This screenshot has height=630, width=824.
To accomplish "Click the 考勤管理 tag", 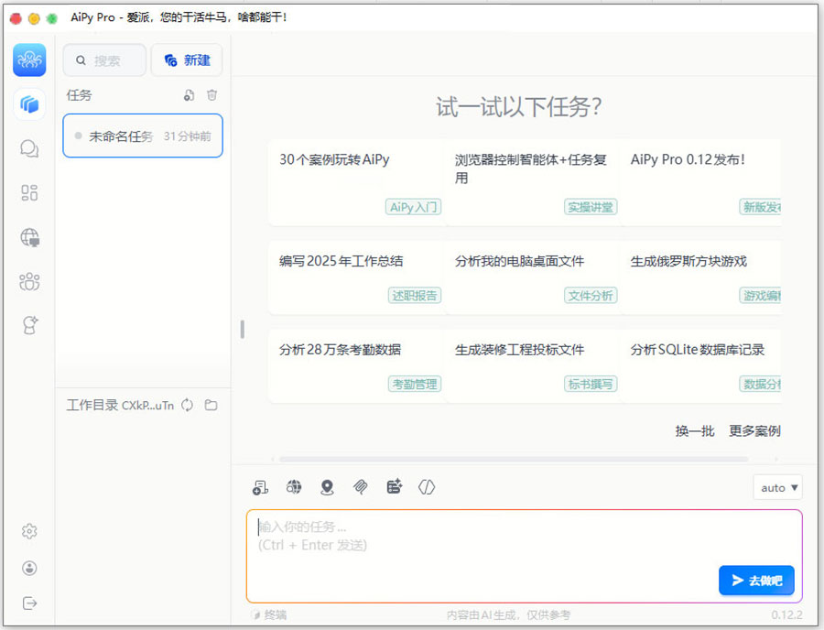I will pyautogui.click(x=415, y=384).
